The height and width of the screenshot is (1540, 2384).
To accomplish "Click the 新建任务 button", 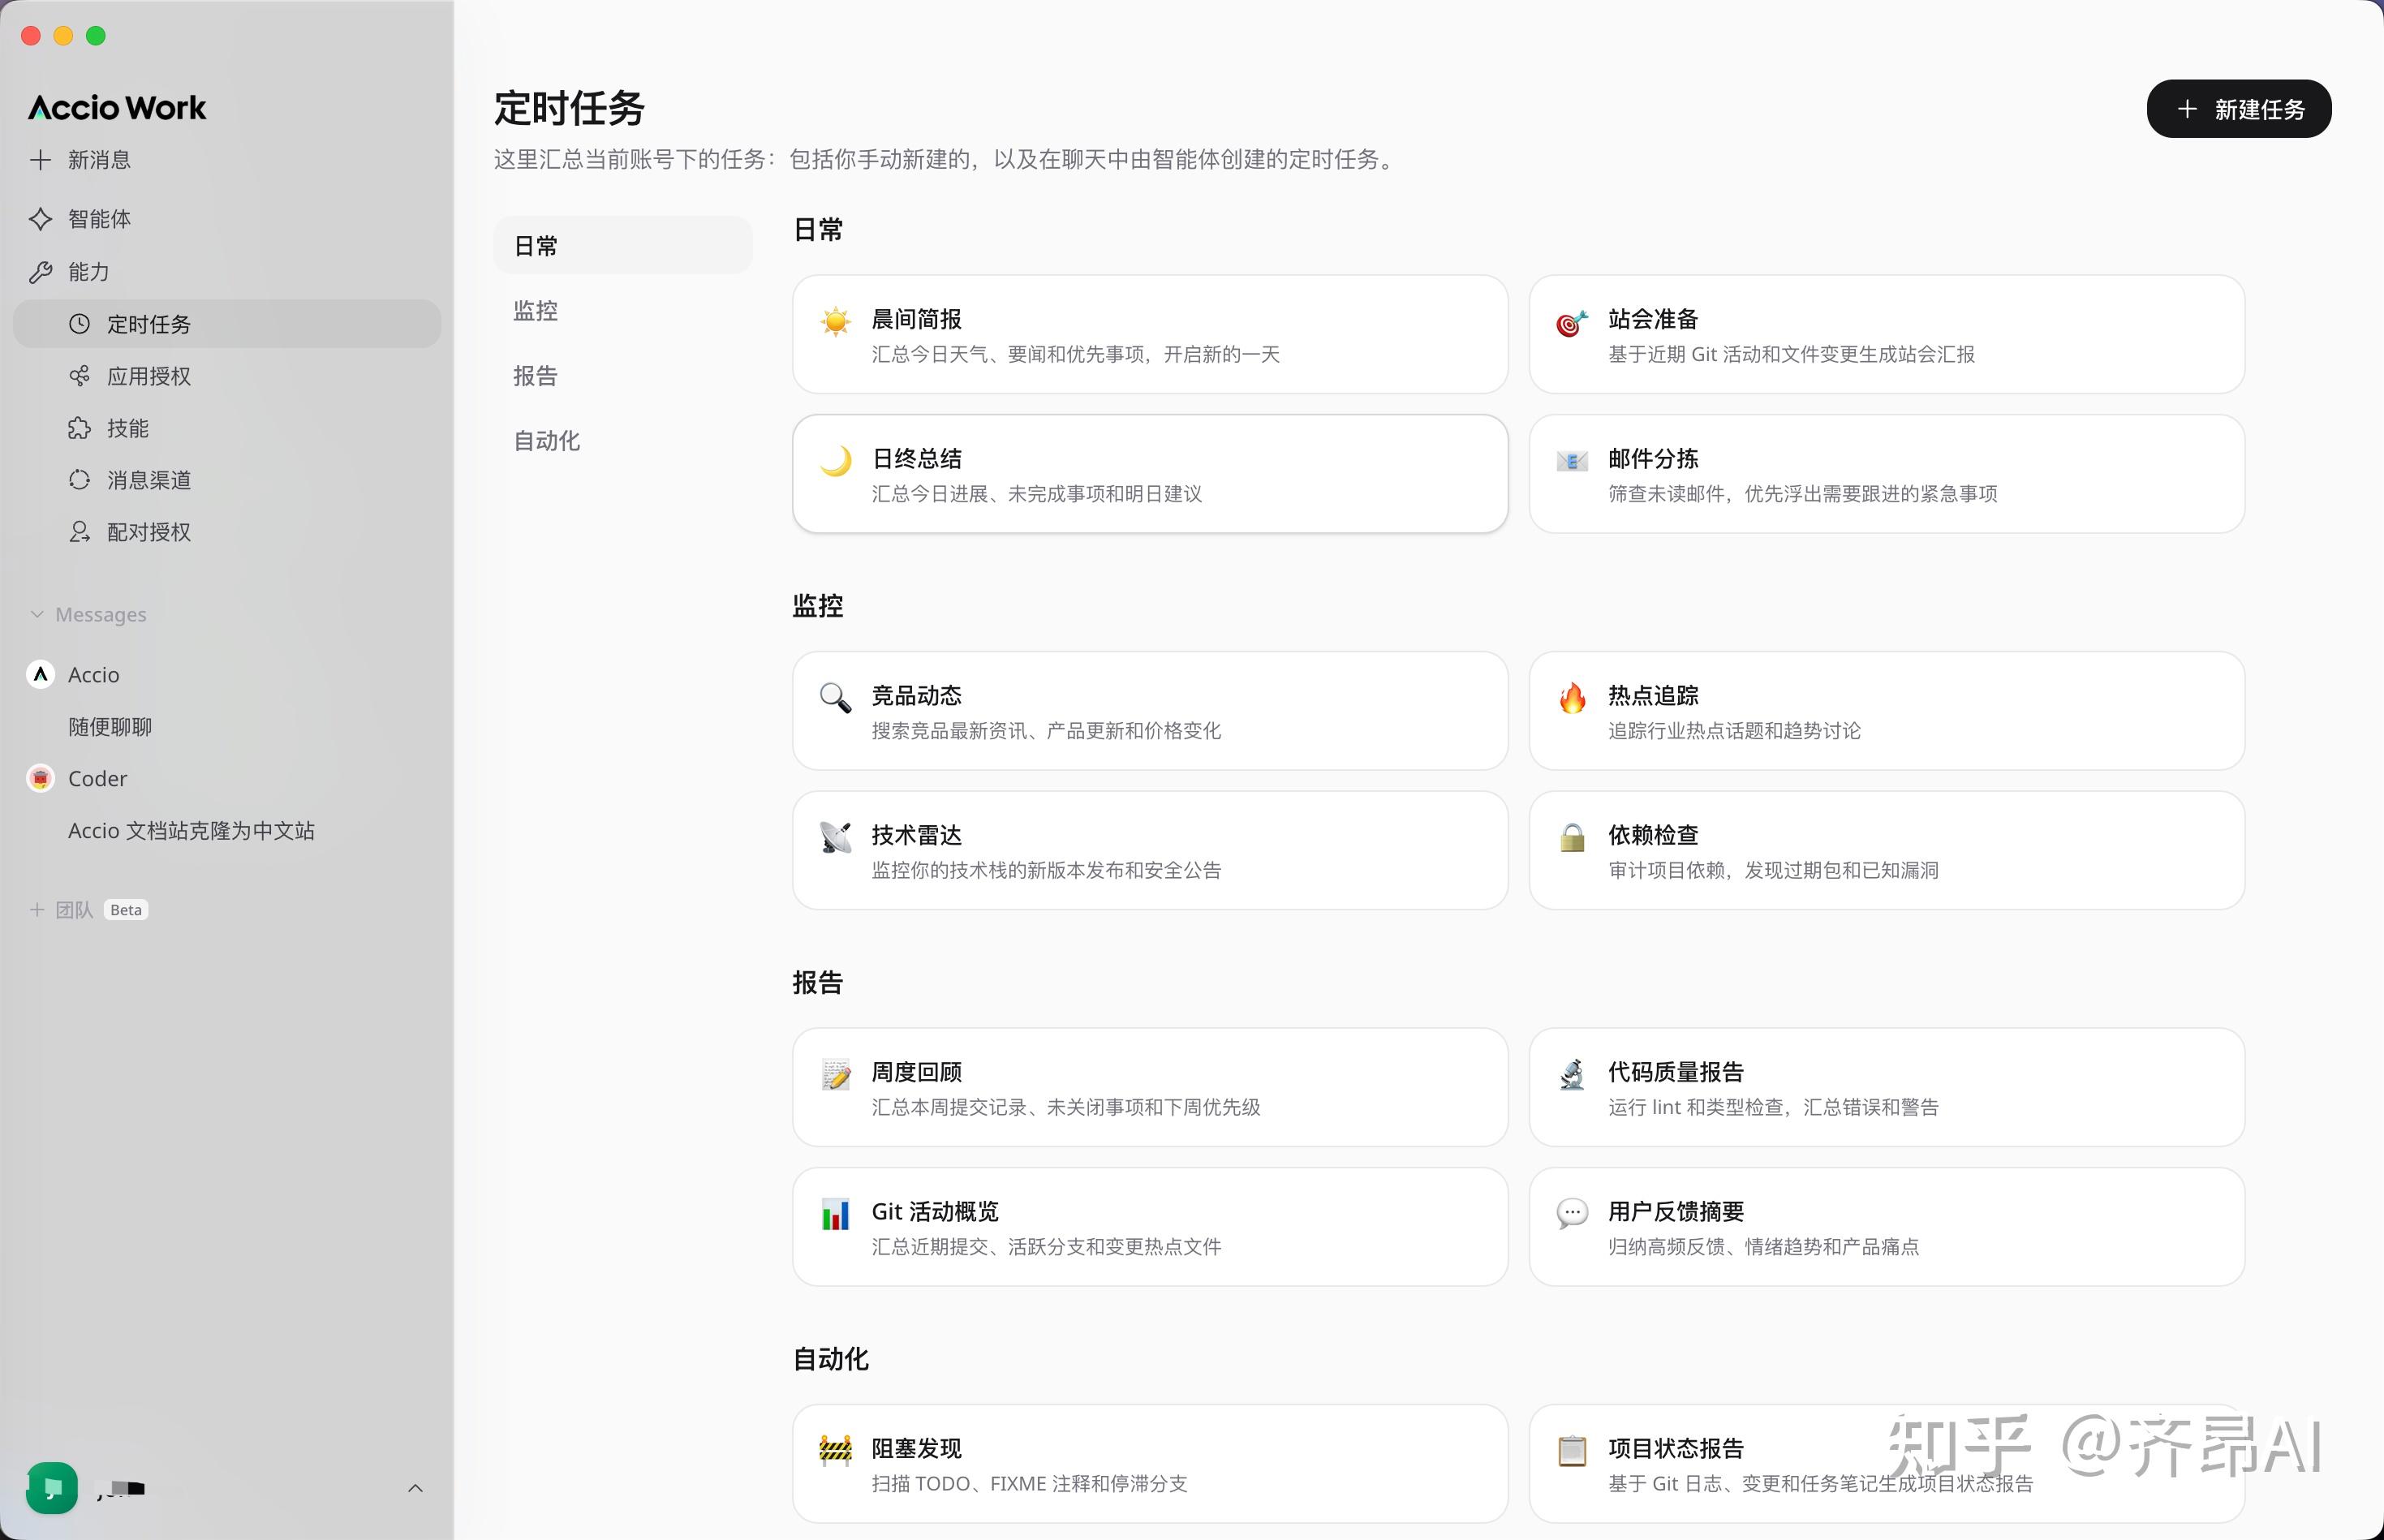I will [2239, 109].
